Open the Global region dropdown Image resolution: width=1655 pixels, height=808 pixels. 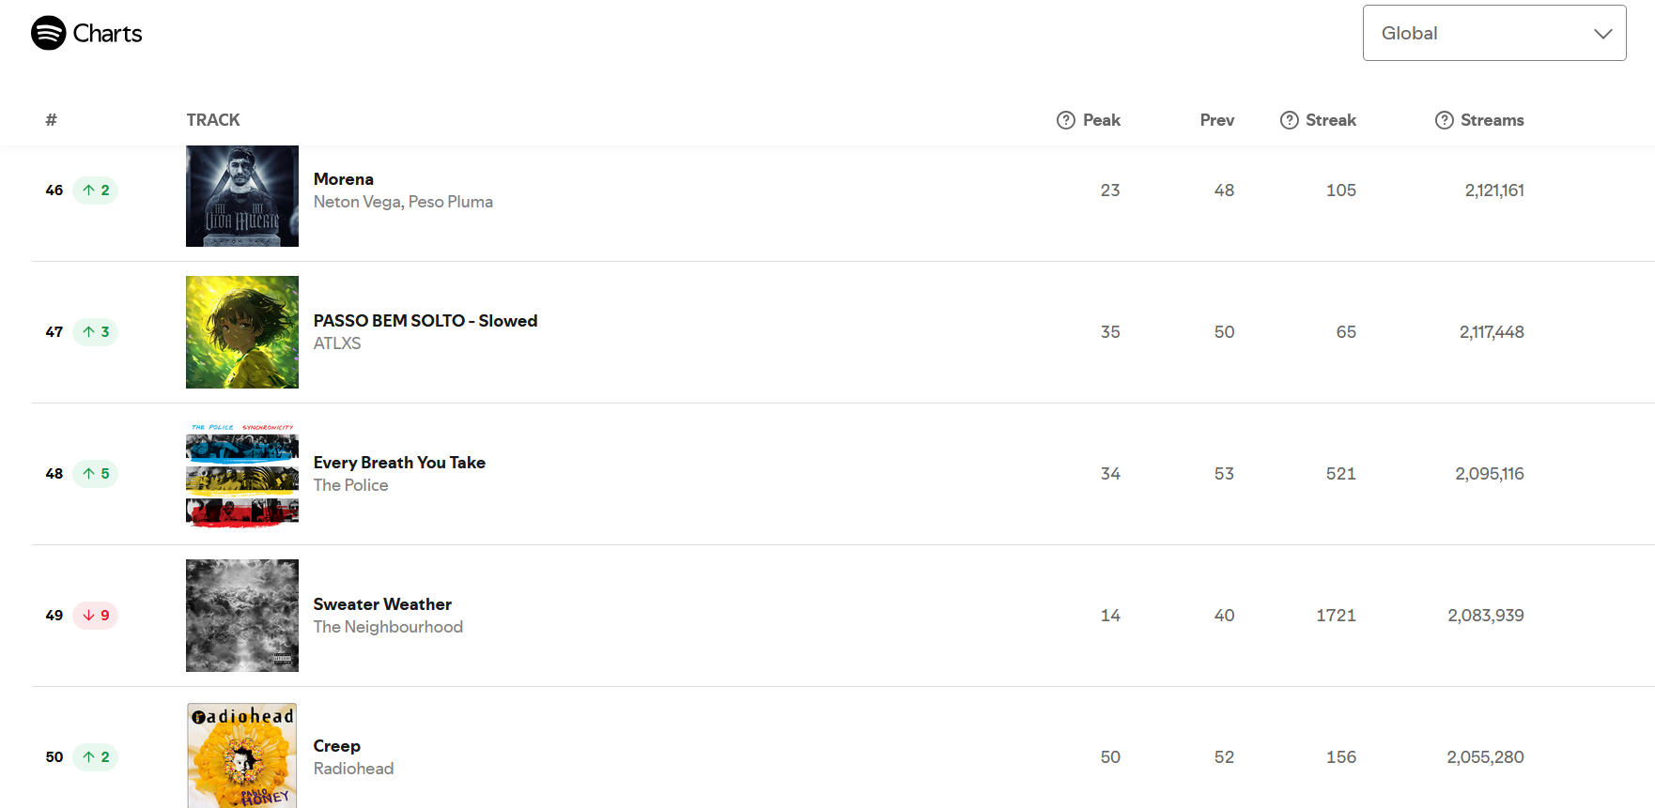click(1494, 33)
